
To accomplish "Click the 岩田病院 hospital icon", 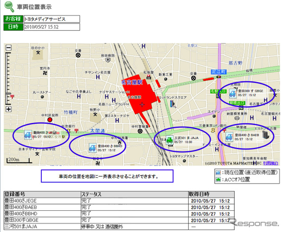I will [x=108, y=60].
